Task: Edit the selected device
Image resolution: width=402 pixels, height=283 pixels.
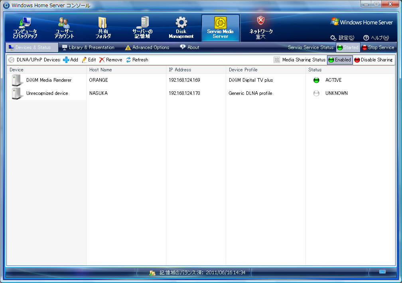Action: [89, 60]
